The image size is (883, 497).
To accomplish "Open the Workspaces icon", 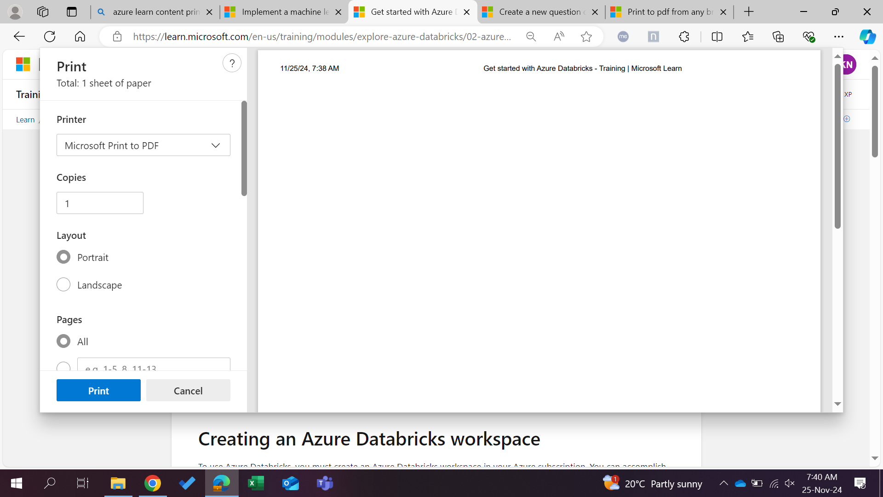I will pos(43,12).
